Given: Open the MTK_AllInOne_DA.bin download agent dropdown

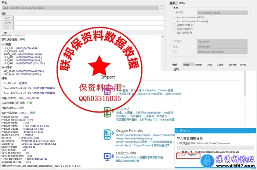Looking at the screenshot, I should coord(222,13).
